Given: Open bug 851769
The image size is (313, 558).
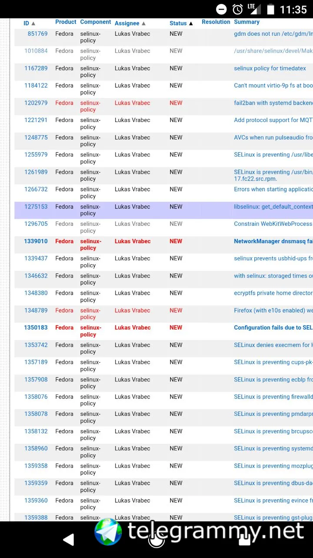Looking at the screenshot, I should pos(37,34).
